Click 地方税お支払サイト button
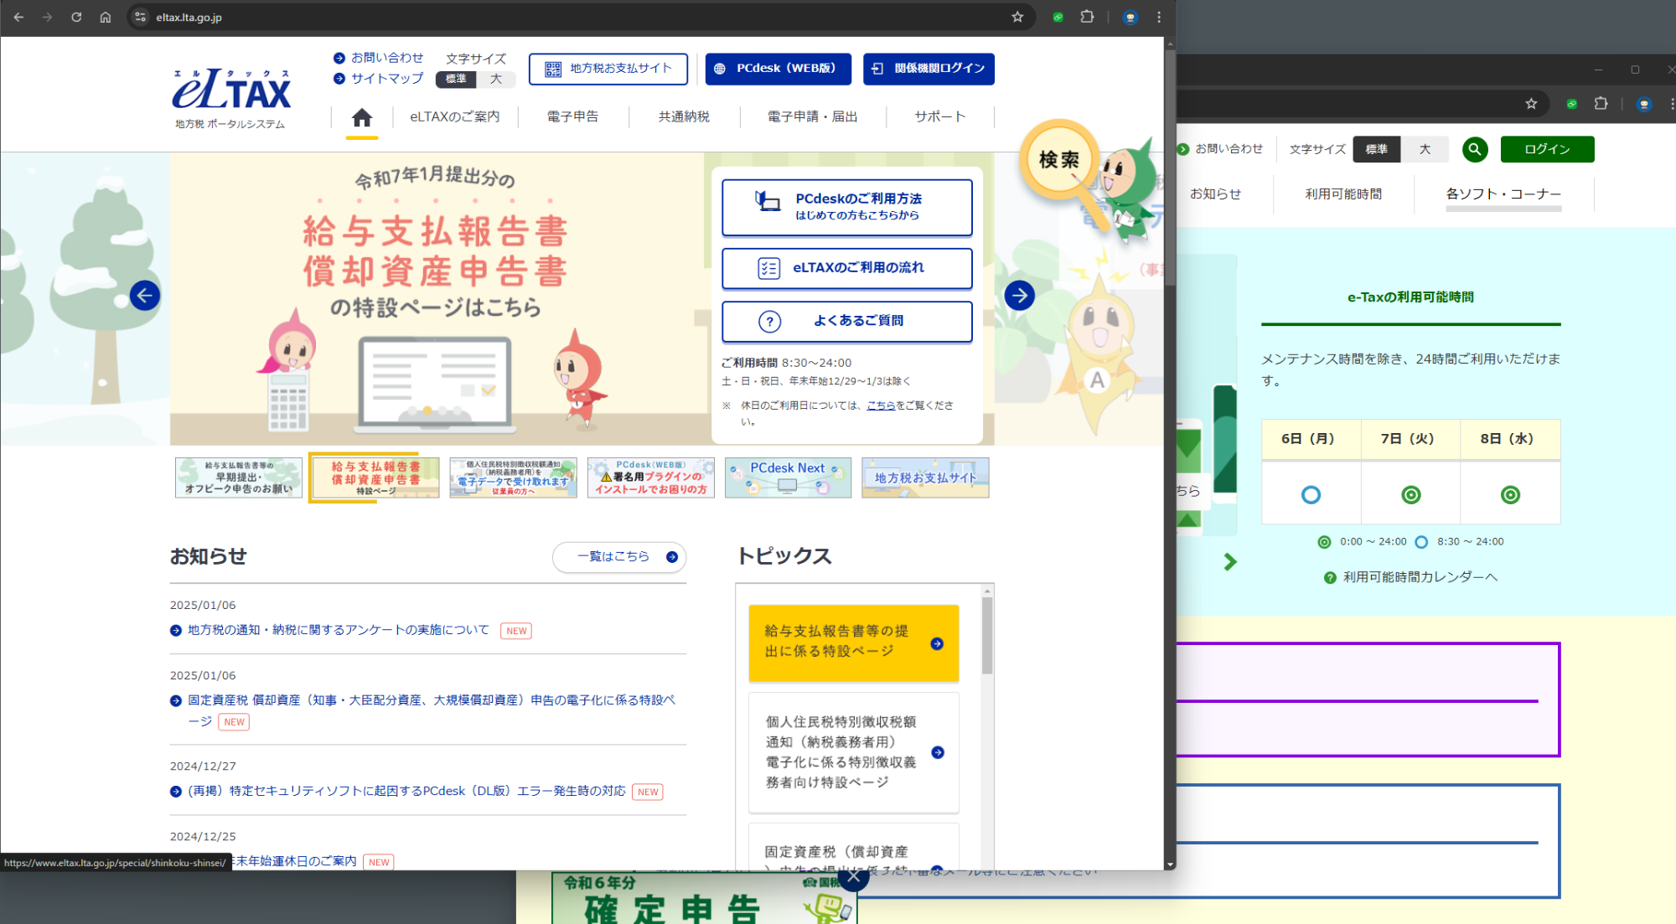1676x924 pixels. click(x=608, y=69)
